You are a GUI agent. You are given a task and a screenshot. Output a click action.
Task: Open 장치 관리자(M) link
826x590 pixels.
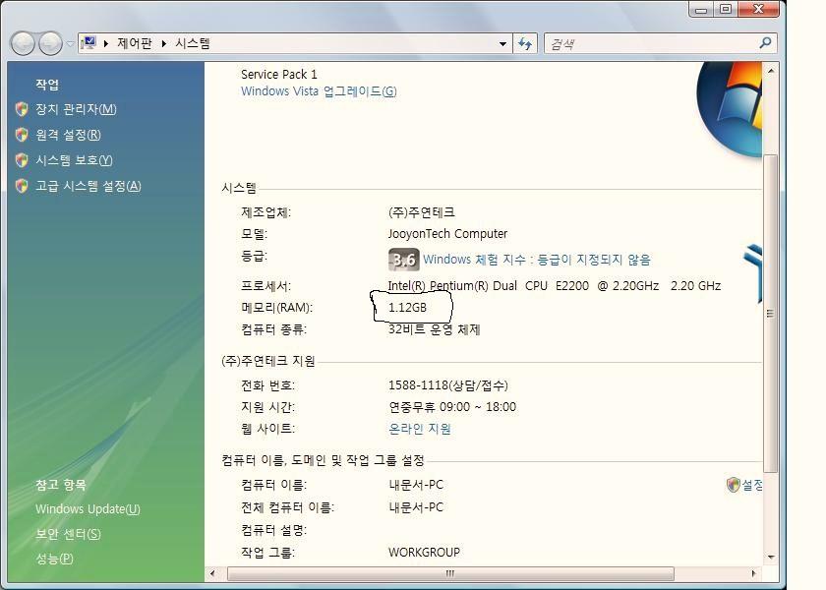tap(76, 109)
